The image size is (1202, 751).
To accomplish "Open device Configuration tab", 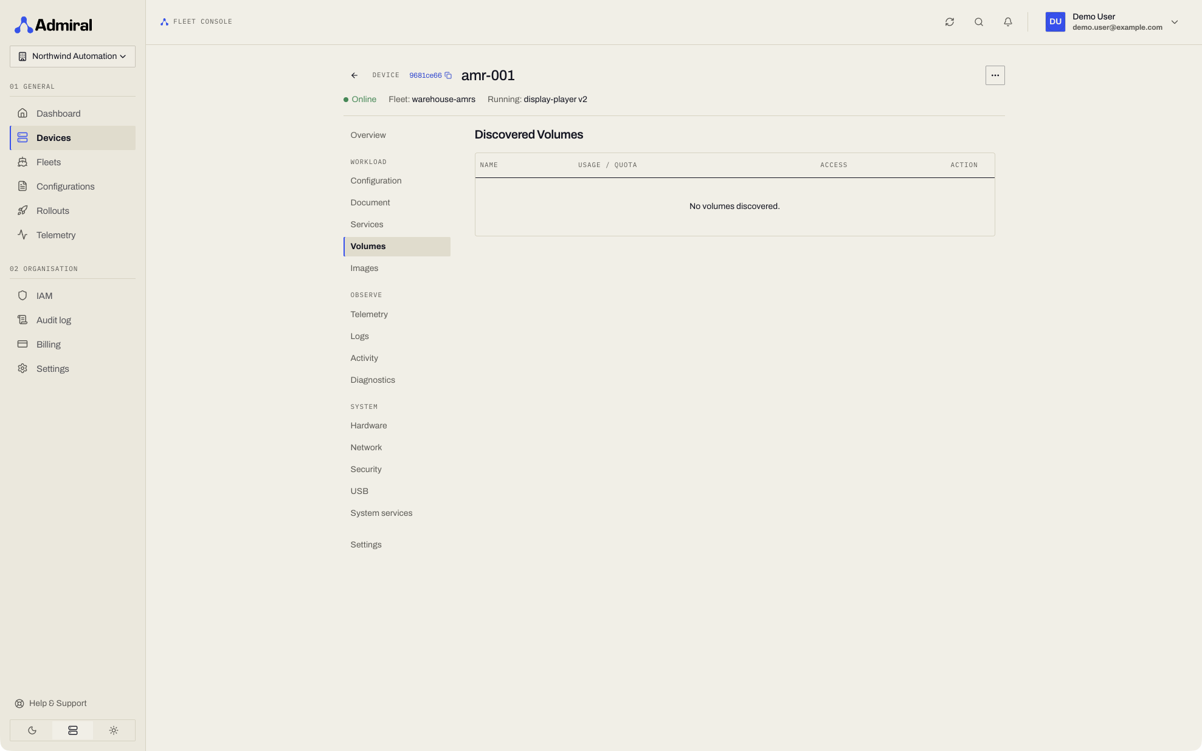I will point(397,181).
